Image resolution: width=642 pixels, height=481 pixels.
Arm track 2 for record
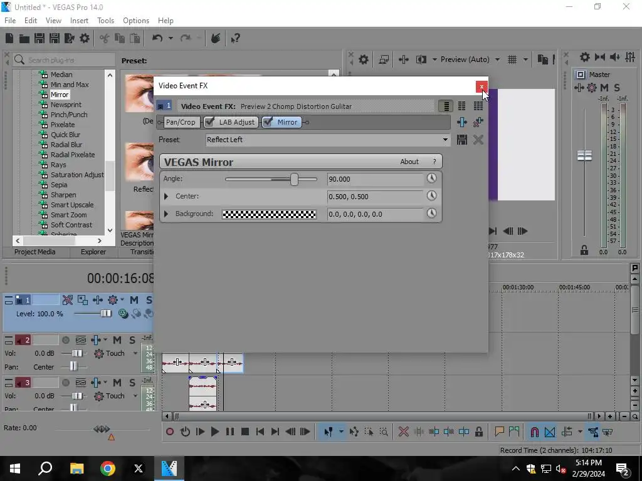[65, 340]
